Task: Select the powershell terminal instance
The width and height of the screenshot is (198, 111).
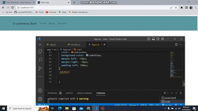Action: 172,98
